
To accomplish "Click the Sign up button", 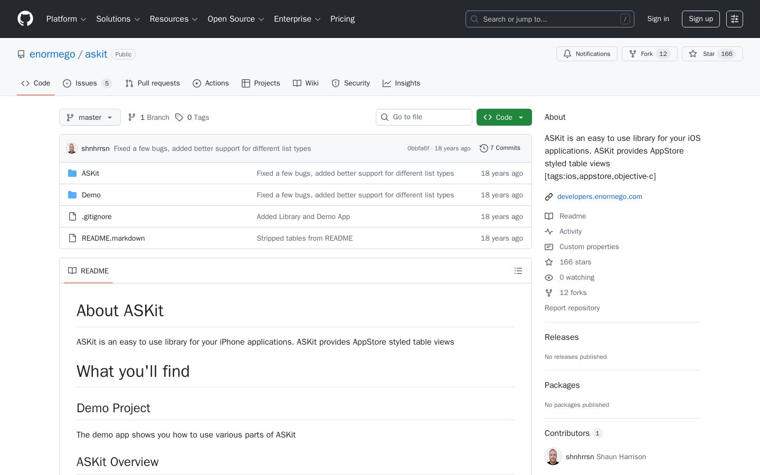I will 701,19.
